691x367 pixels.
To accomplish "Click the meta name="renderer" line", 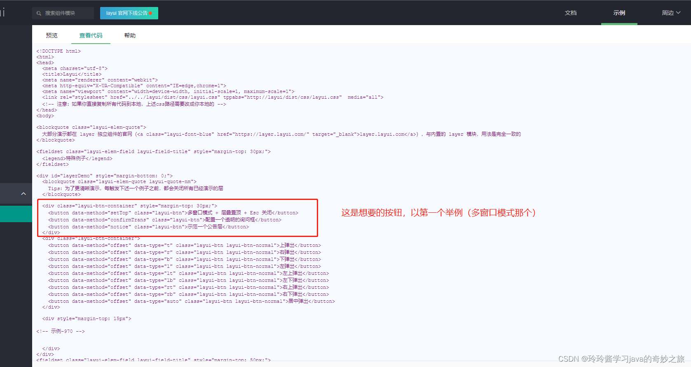I will pos(100,80).
